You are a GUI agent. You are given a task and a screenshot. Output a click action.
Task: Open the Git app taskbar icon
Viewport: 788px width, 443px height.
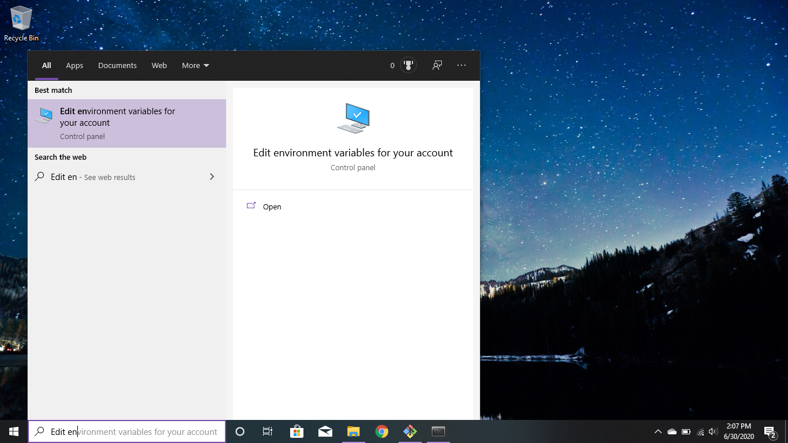click(410, 431)
